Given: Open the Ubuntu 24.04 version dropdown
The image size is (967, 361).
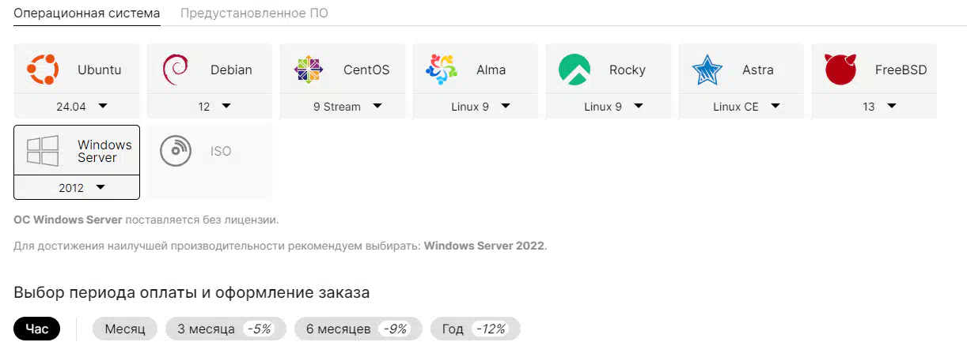Looking at the screenshot, I should pyautogui.click(x=77, y=107).
